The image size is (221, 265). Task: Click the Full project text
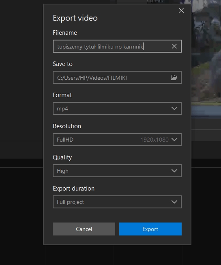70,202
